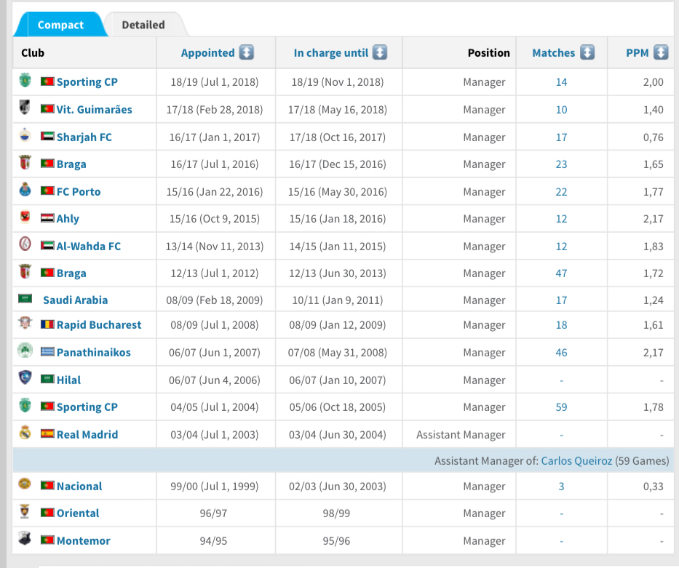Open the 59 matches link for Sporting CP

561,407
